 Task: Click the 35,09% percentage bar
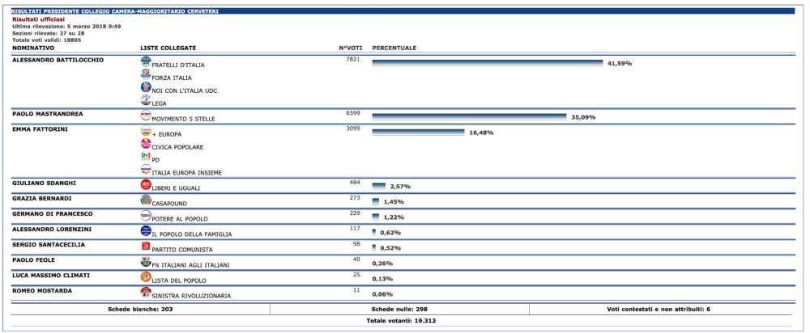pos(468,117)
